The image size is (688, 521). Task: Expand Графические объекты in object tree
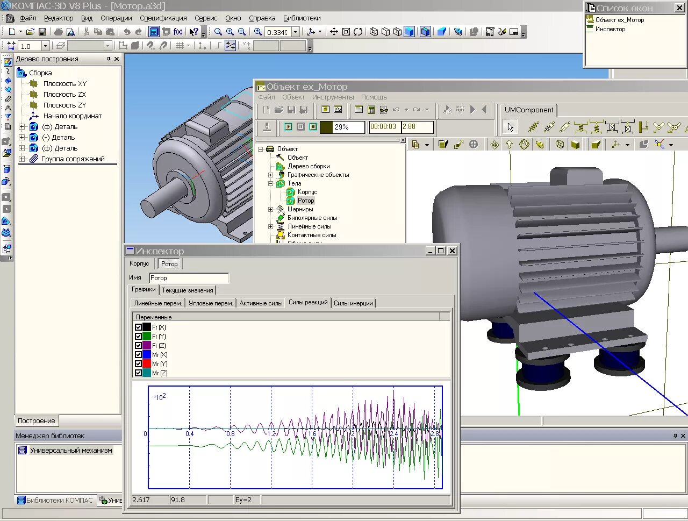271,175
